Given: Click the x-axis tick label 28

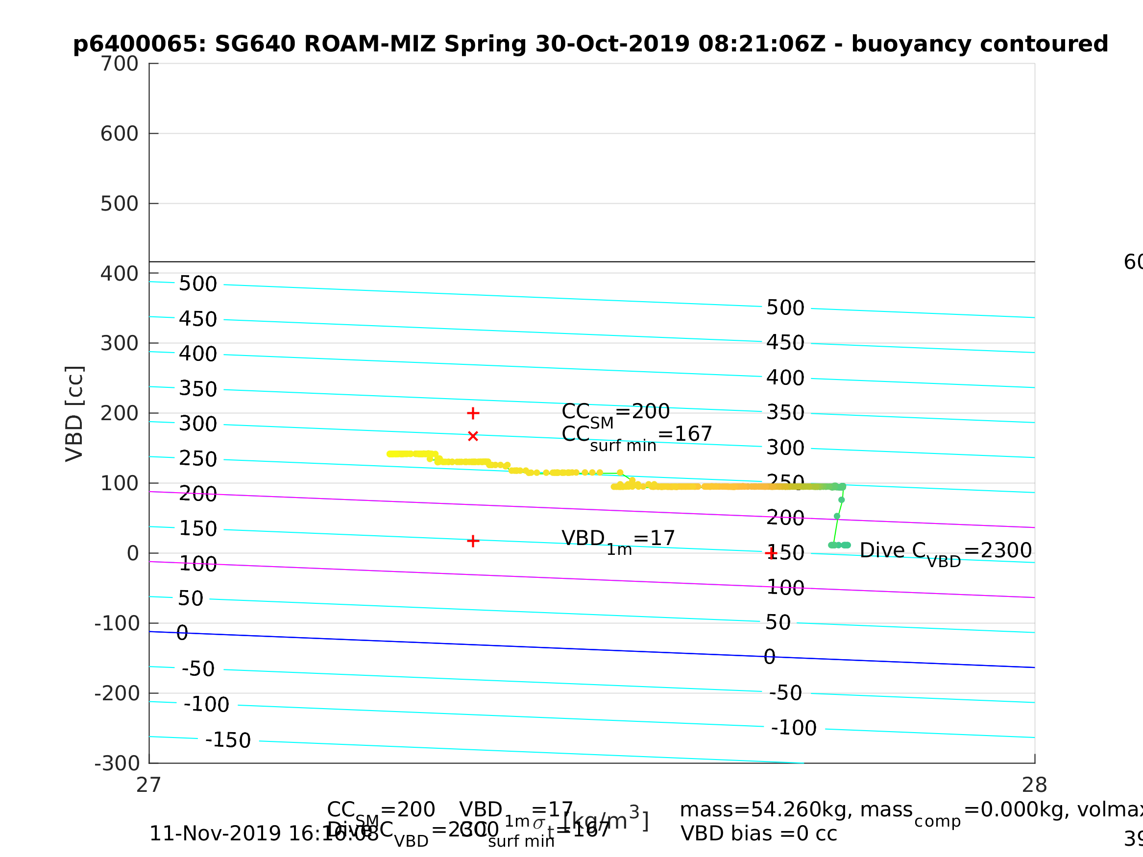Looking at the screenshot, I should (x=1035, y=785).
